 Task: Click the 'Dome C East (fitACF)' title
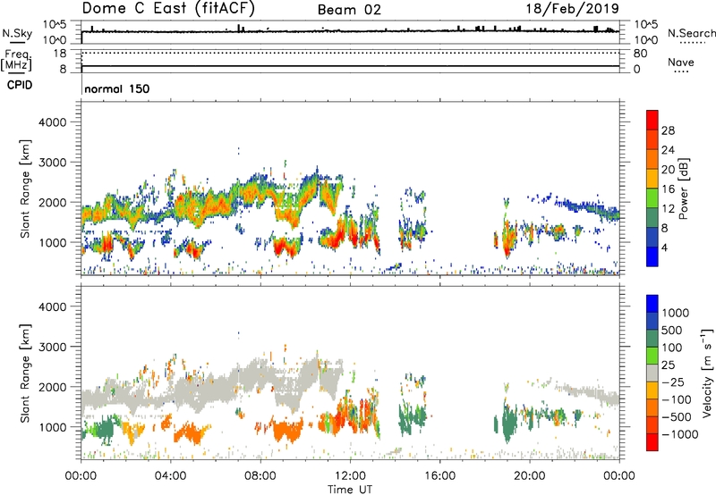click(x=168, y=8)
